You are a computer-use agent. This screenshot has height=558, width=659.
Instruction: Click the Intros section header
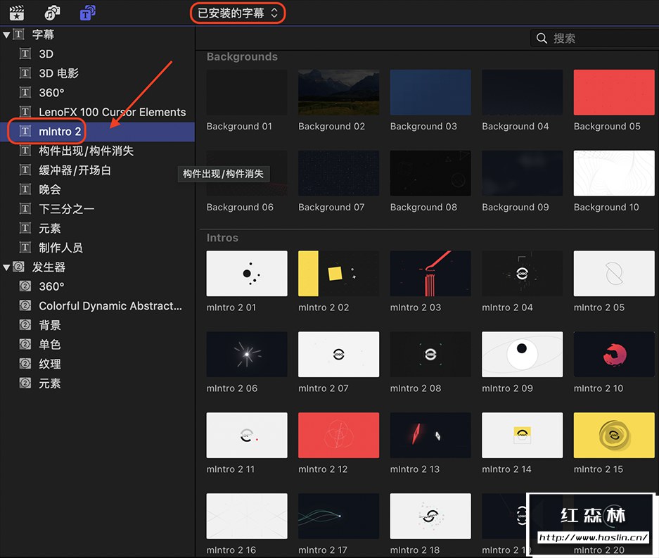[x=222, y=238]
